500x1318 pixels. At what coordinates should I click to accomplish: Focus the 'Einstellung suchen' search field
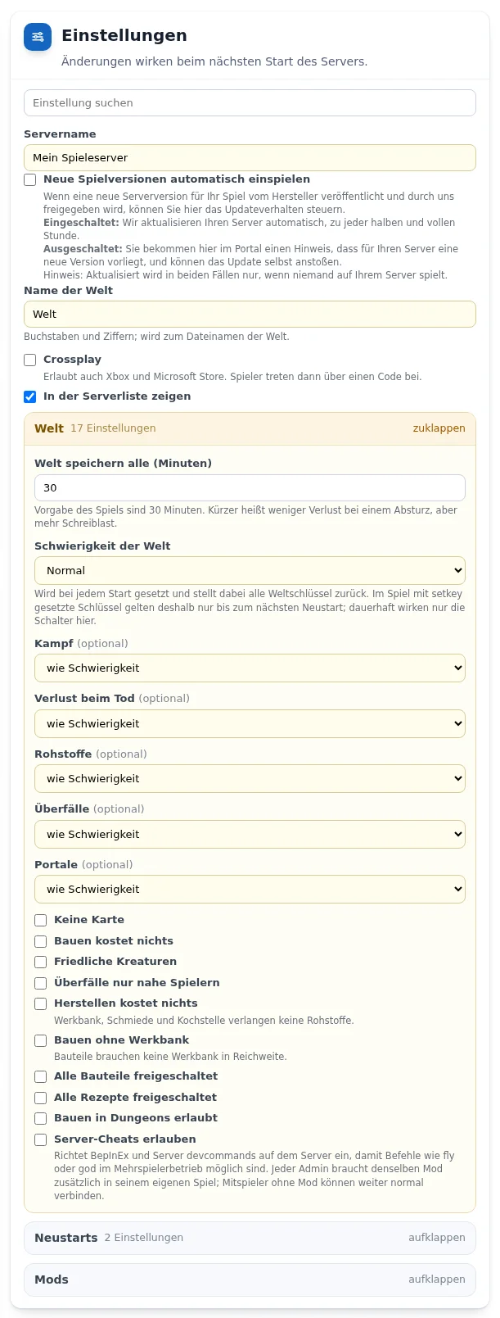[250, 102]
